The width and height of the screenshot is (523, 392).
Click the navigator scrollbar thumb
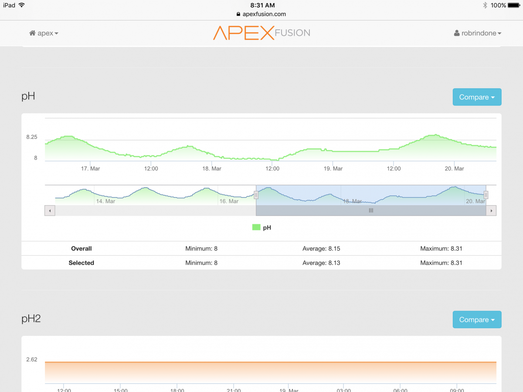pyautogui.click(x=371, y=211)
